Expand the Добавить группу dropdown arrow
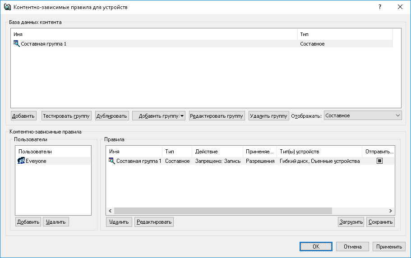Image resolution: width=411 pixels, height=258 pixels. pyautogui.click(x=182, y=116)
